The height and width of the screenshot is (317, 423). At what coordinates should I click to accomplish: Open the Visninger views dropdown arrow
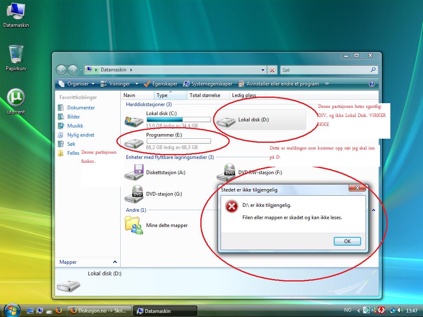tap(137, 84)
